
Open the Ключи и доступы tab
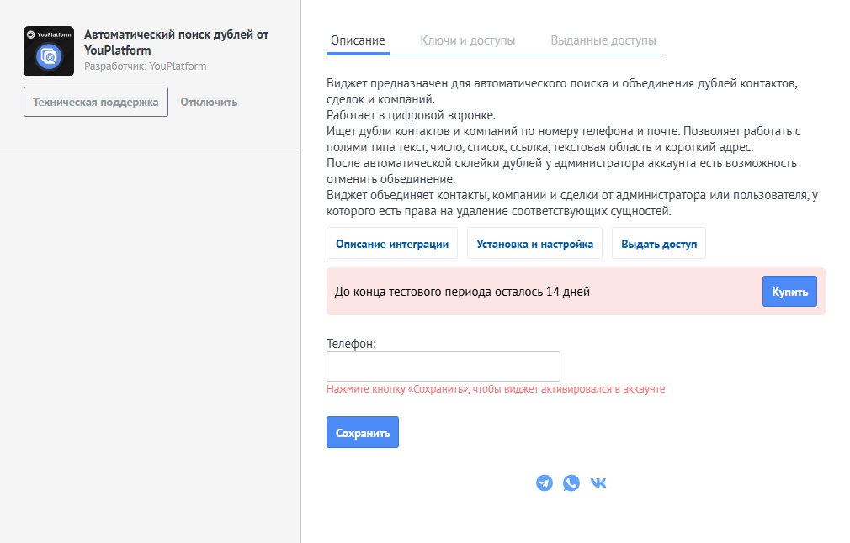point(468,40)
